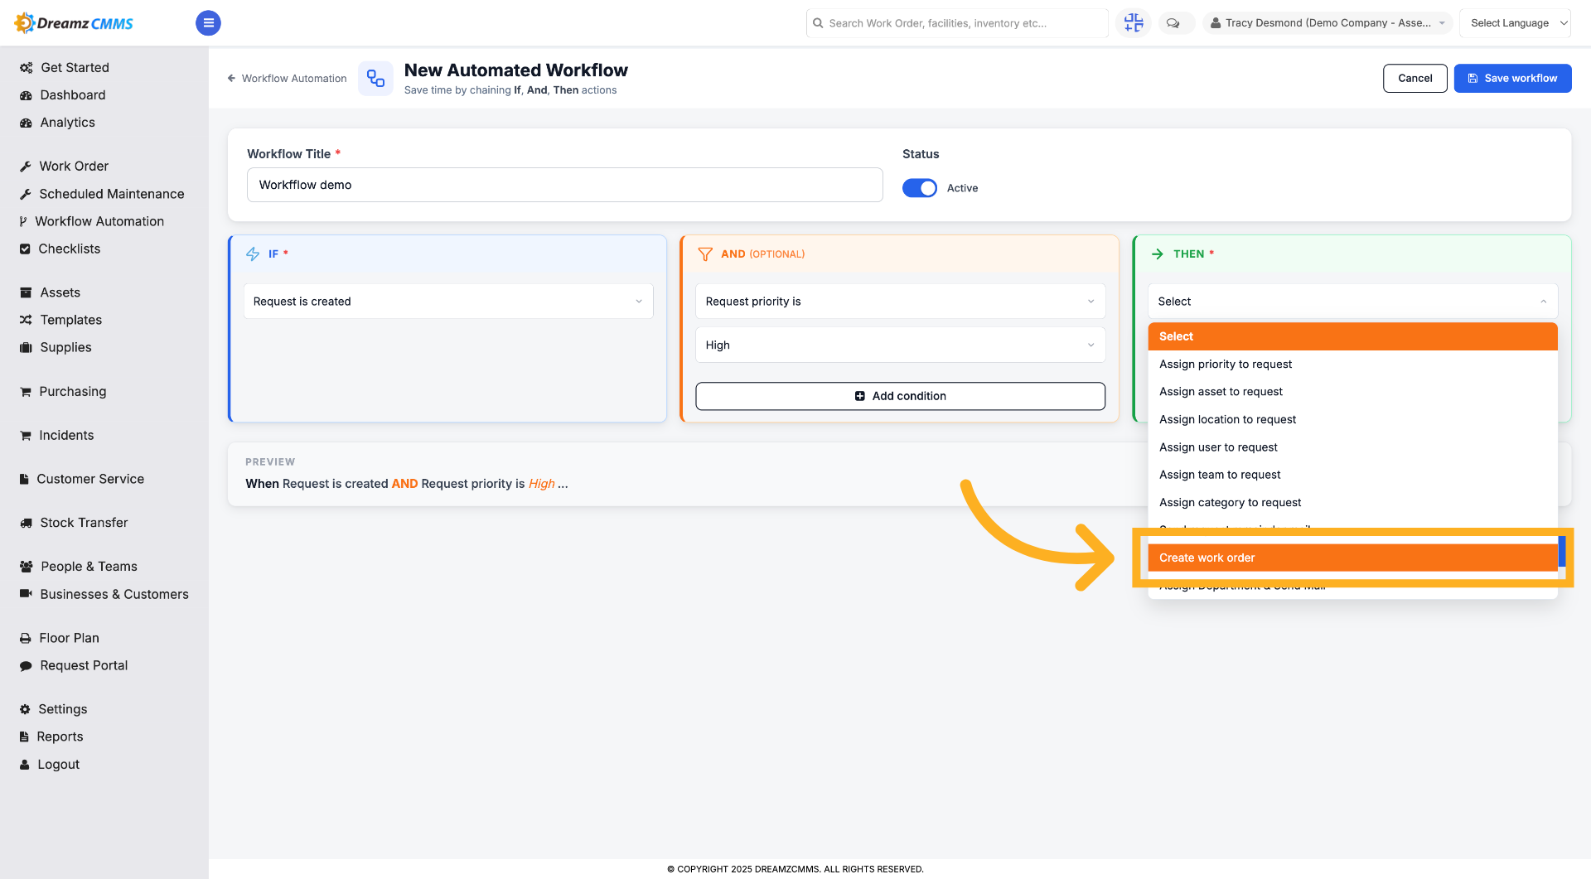The image size is (1591, 879).
Task: Choose Assign user to request
Action: click(x=1352, y=447)
